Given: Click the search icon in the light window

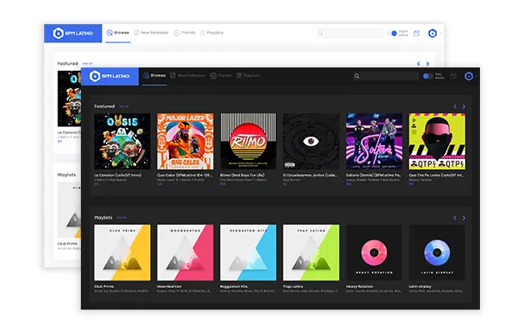Looking at the screenshot, I should tap(321, 33).
